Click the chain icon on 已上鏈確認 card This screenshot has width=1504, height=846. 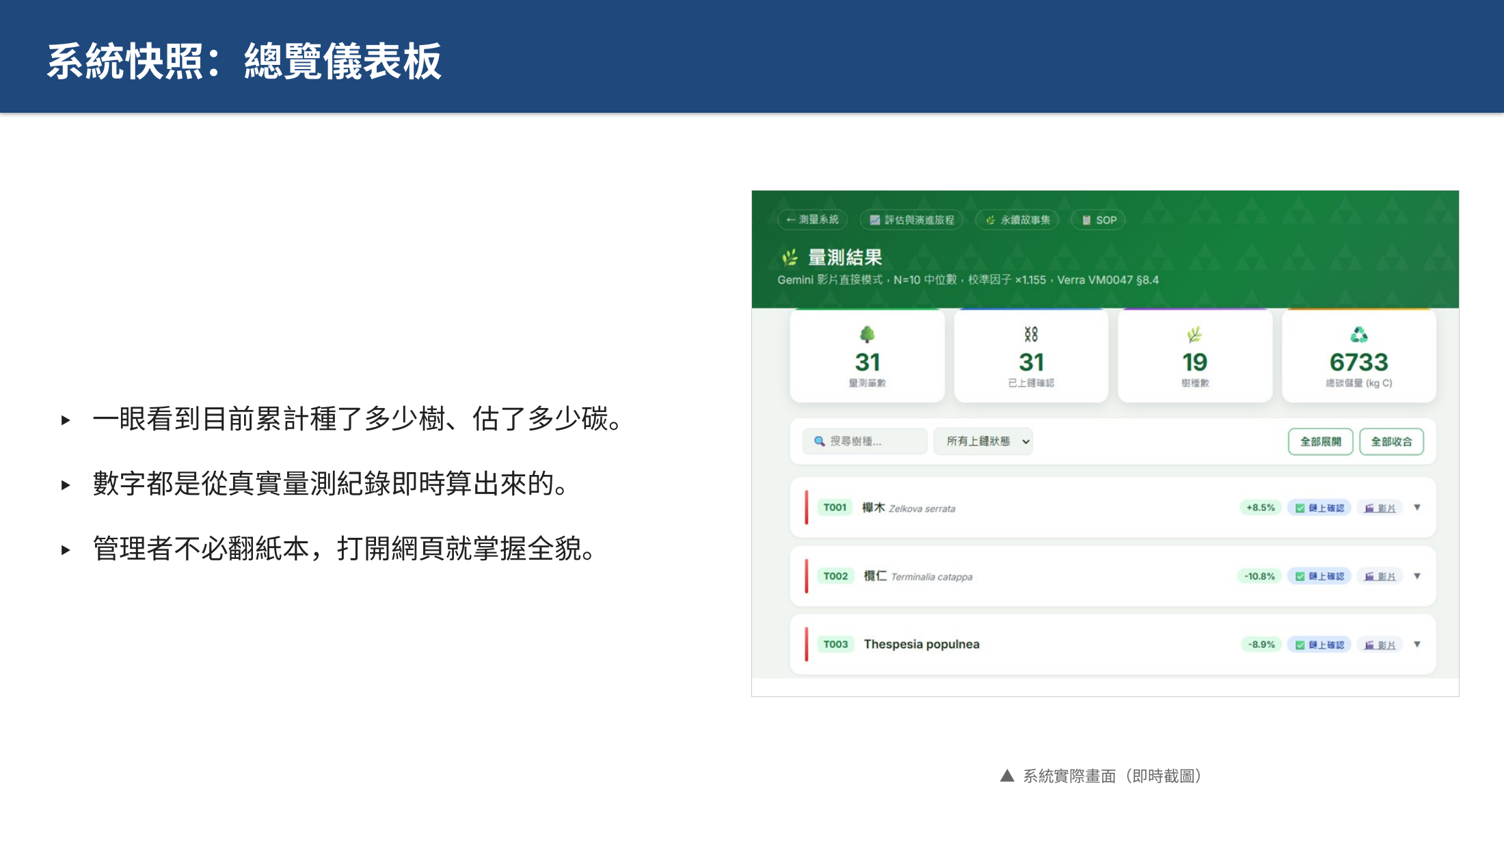(1031, 334)
